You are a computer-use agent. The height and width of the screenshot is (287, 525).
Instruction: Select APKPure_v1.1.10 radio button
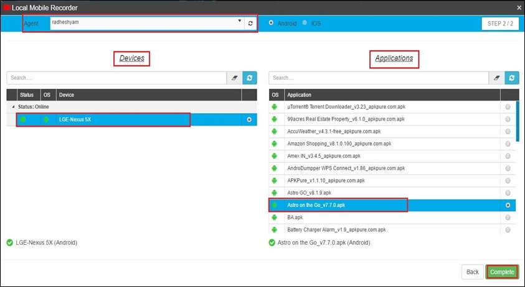508,181
